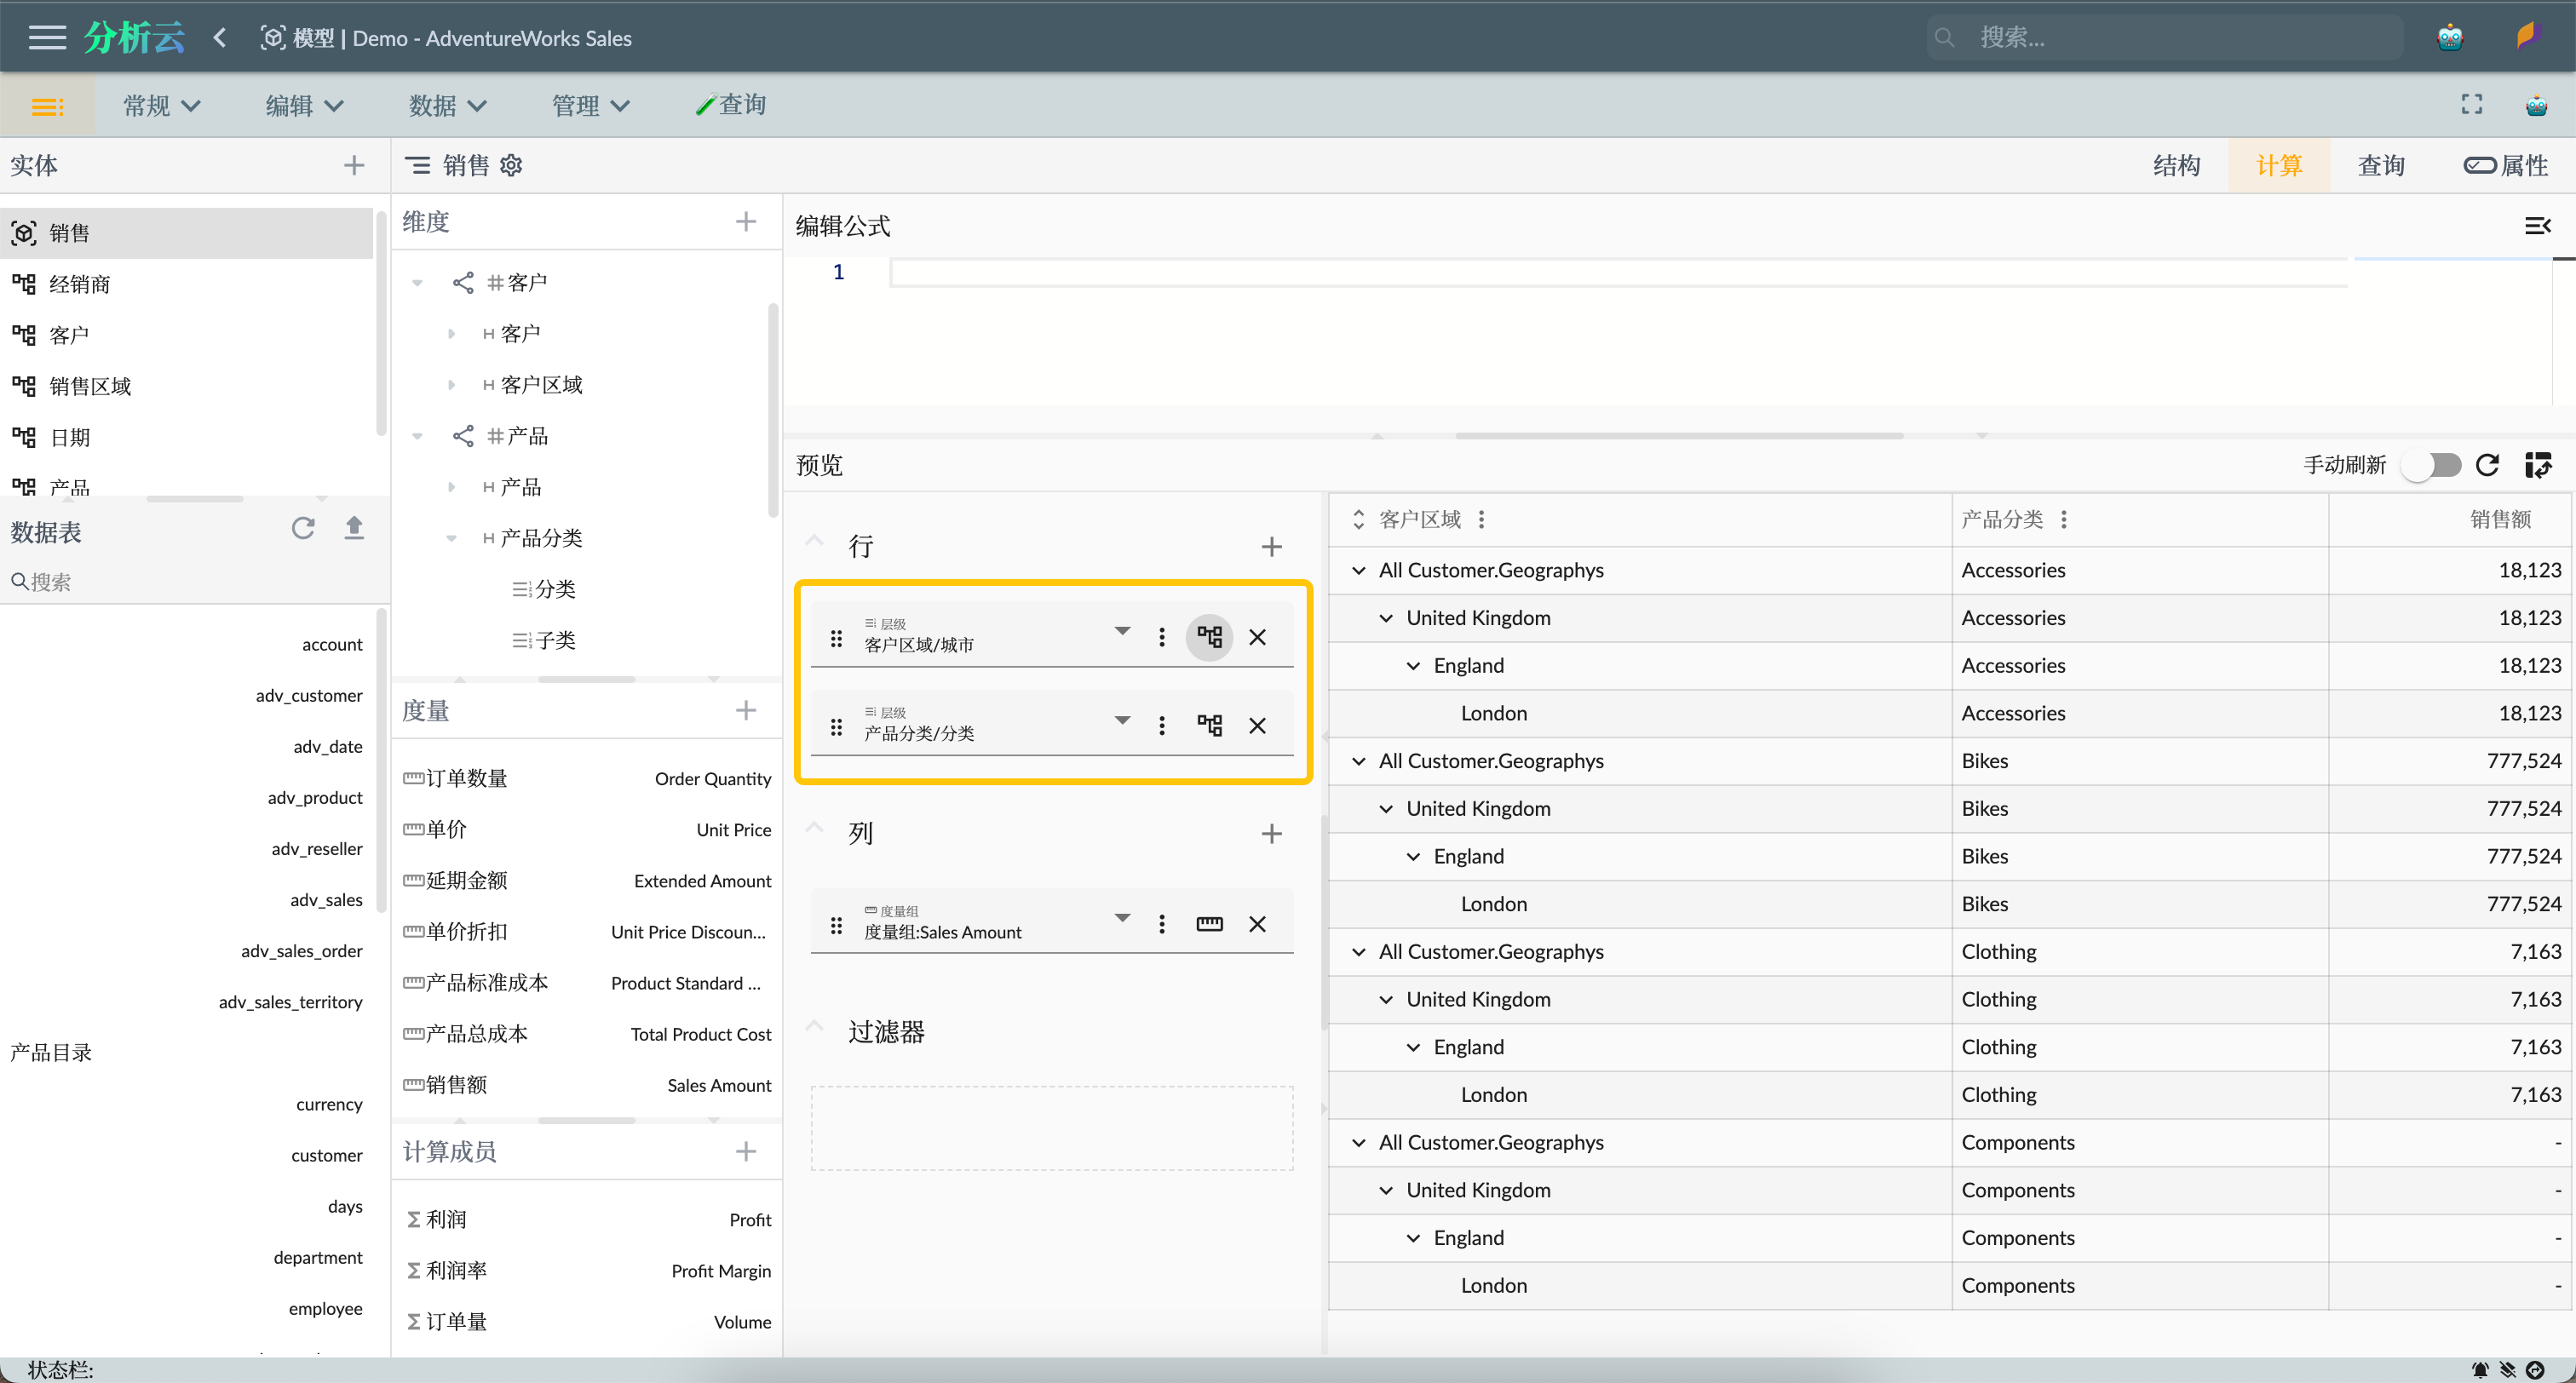Image resolution: width=2576 pixels, height=1383 pixels.
Task: Click the refresh icon in preview header
Action: tap(2487, 465)
